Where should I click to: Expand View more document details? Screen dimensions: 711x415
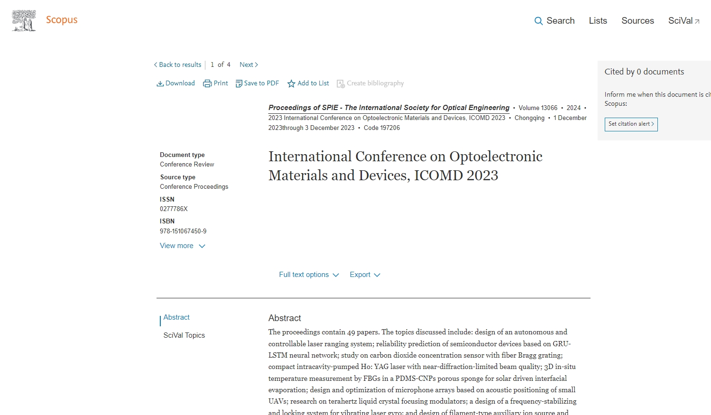pyautogui.click(x=183, y=246)
